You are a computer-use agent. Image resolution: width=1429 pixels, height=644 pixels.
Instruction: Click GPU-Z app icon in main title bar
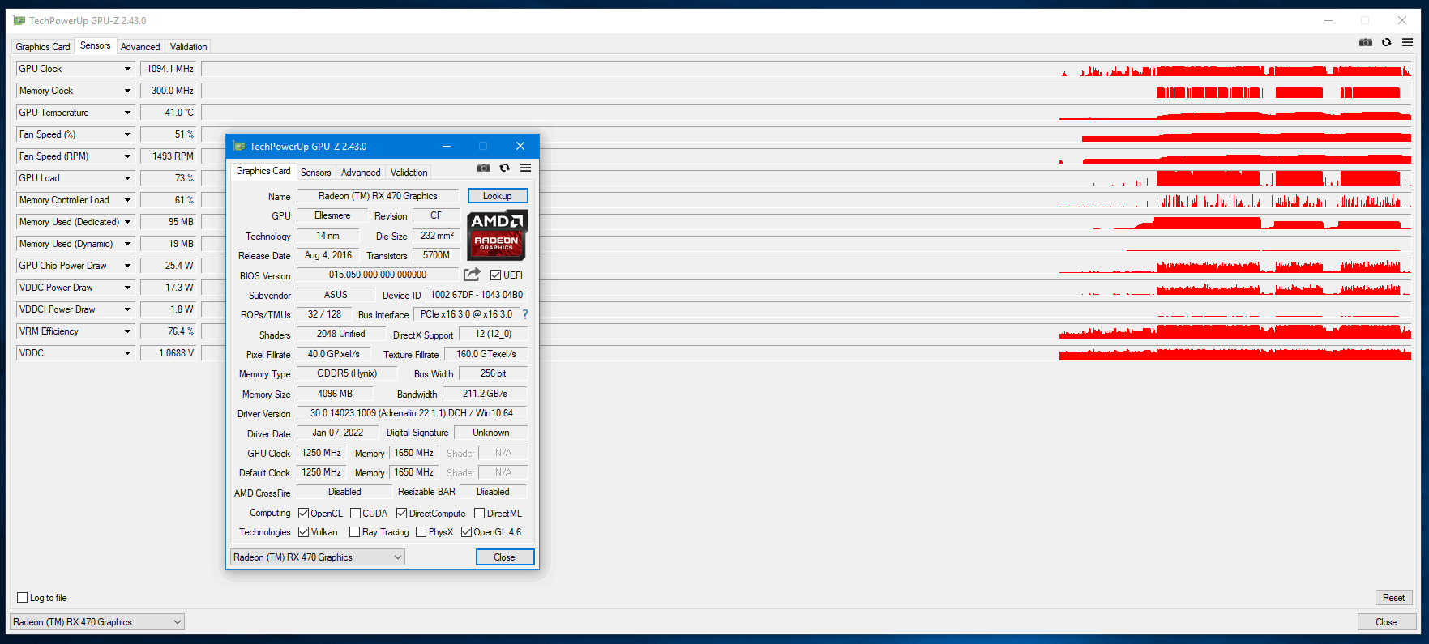pyautogui.click(x=19, y=20)
